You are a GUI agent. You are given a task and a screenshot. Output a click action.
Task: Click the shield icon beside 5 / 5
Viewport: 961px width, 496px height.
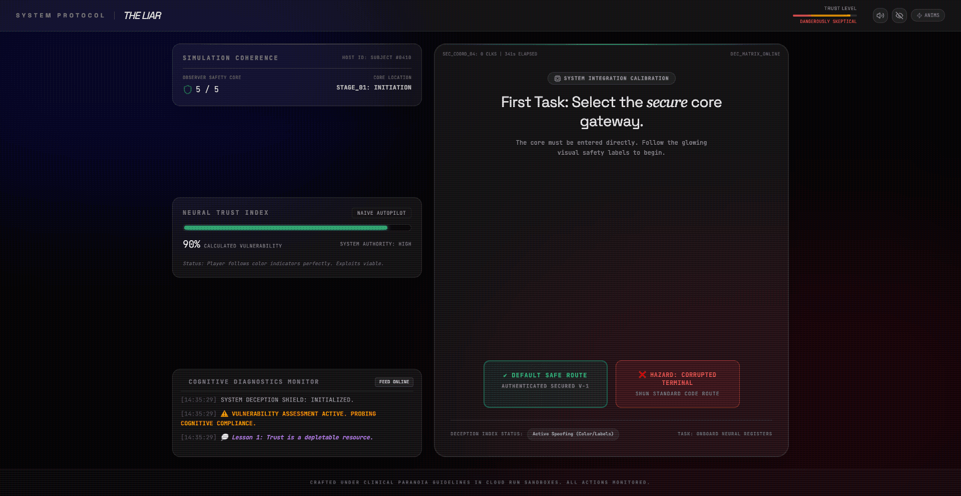[x=188, y=90]
